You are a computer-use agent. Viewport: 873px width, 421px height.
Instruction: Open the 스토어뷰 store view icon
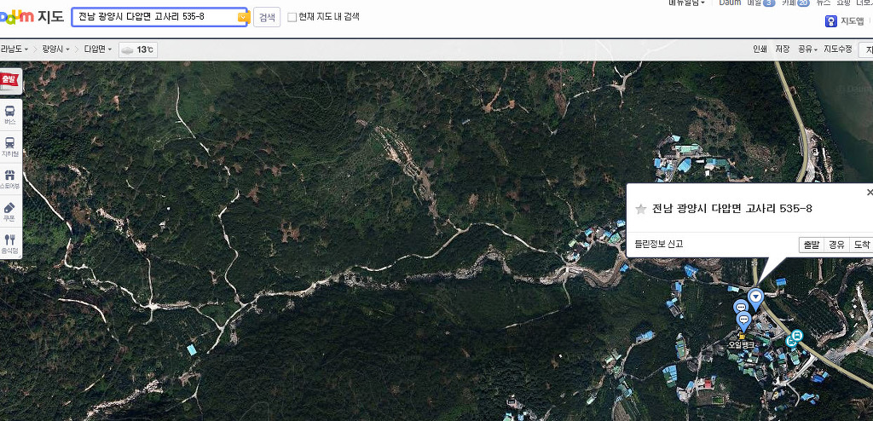pyautogui.click(x=10, y=179)
